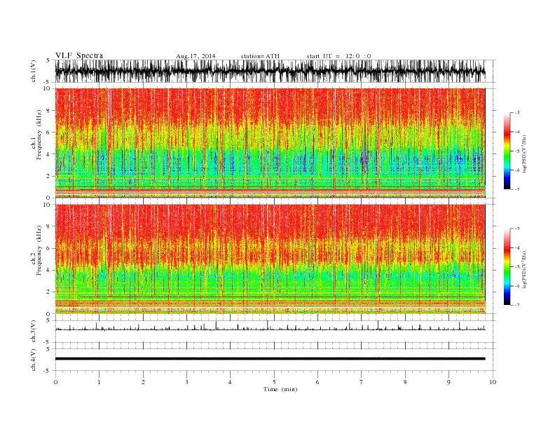Viewport: 555px width, 429px height.
Task: Click the "-5" tick of ch.4(V) axis
Action: click(x=48, y=371)
